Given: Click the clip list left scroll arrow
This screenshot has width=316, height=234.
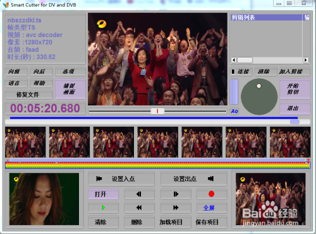Looking at the screenshot, I should [234, 60].
